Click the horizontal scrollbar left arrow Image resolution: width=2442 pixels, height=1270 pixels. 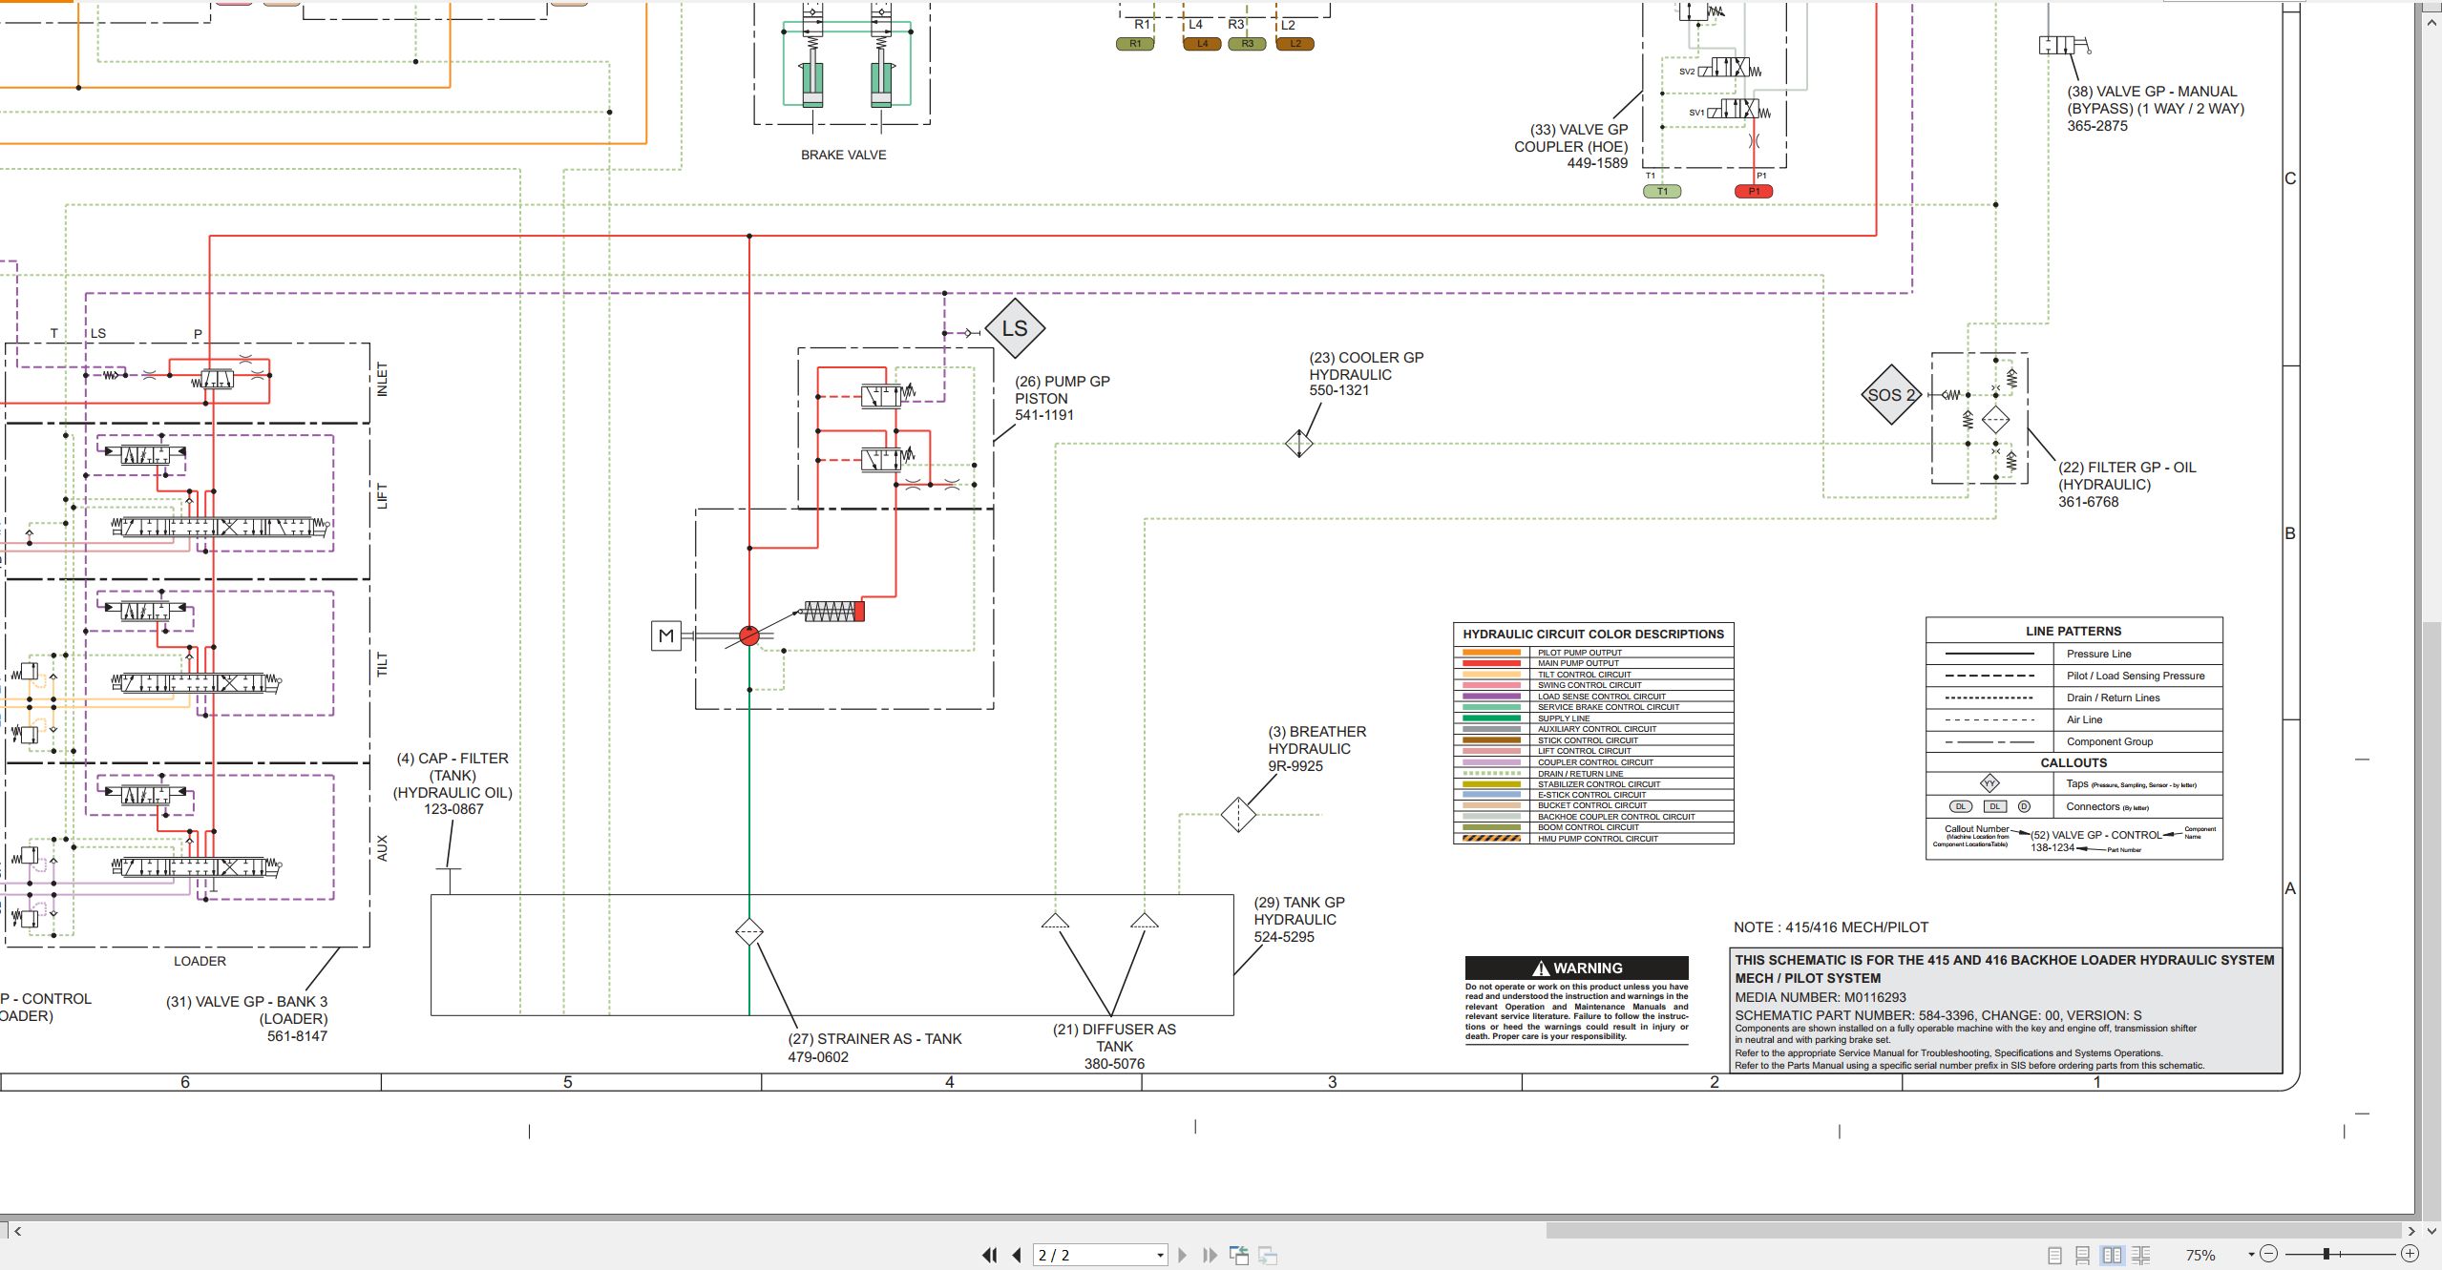(17, 1231)
